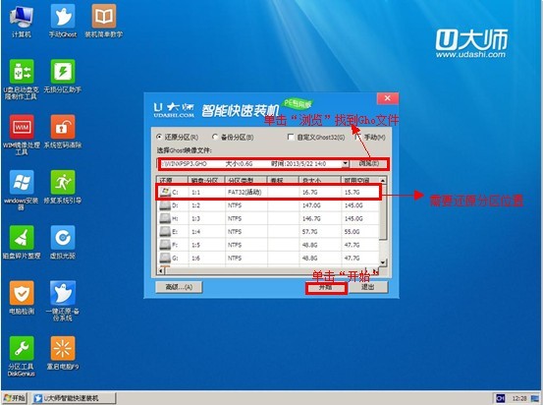The image size is (543, 405).
Task: Click the 浏览 browse button
Action: pyautogui.click(x=368, y=163)
